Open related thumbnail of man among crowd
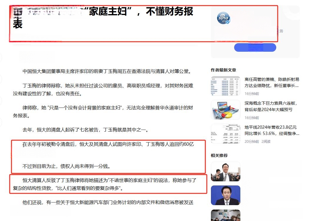Screen dimensions: 318x221 pos(226,171)
